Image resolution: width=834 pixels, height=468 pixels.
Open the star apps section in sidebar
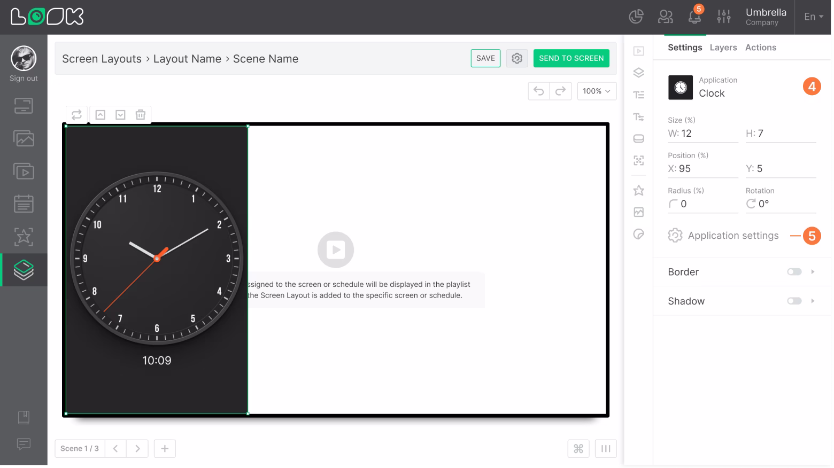(24, 236)
